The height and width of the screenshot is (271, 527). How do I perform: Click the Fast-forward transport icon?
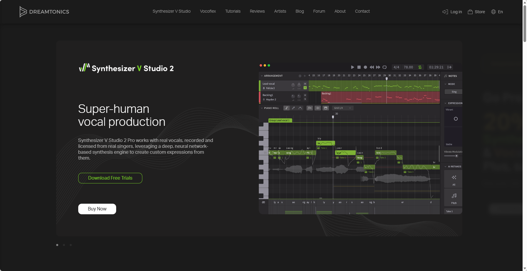click(x=378, y=67)
